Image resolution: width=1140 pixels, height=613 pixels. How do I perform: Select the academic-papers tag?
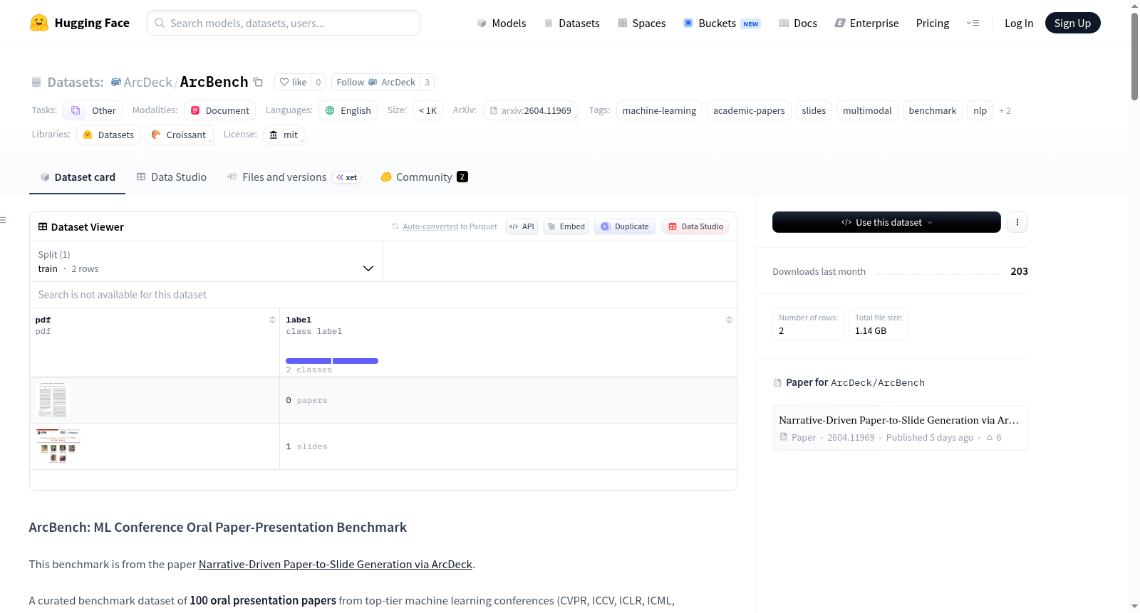[x=749, y=110]
